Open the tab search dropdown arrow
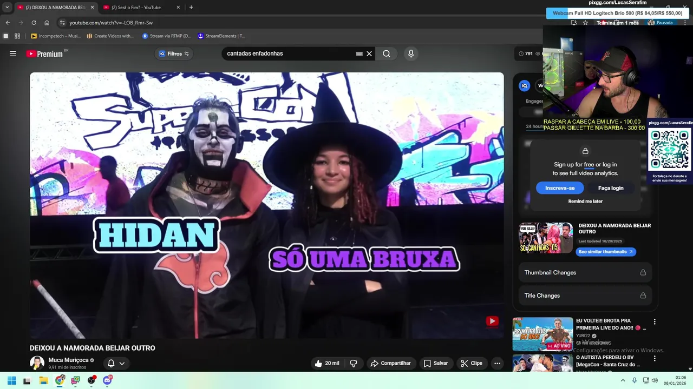The height and width of the screenshot is (389, 693). (x=6, y=7)
